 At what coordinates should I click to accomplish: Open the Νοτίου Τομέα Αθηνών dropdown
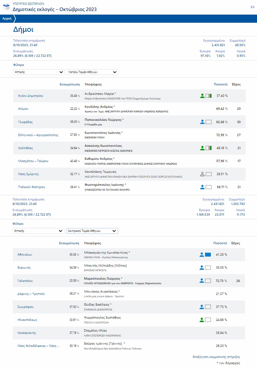pyautogui.click(x=93, y=72)
